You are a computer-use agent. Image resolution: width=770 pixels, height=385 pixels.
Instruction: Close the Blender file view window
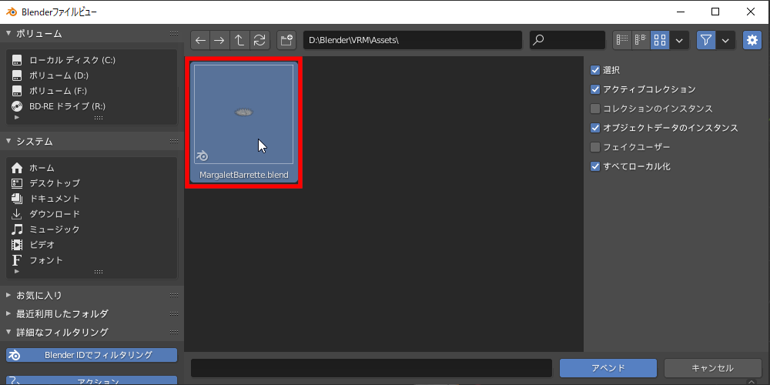point(751,12)
